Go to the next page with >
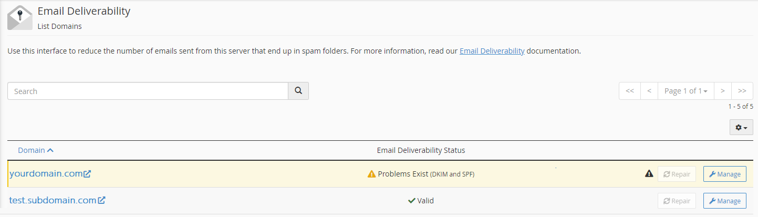The height and width of the screenshot is (217, 758). [723, 91]
